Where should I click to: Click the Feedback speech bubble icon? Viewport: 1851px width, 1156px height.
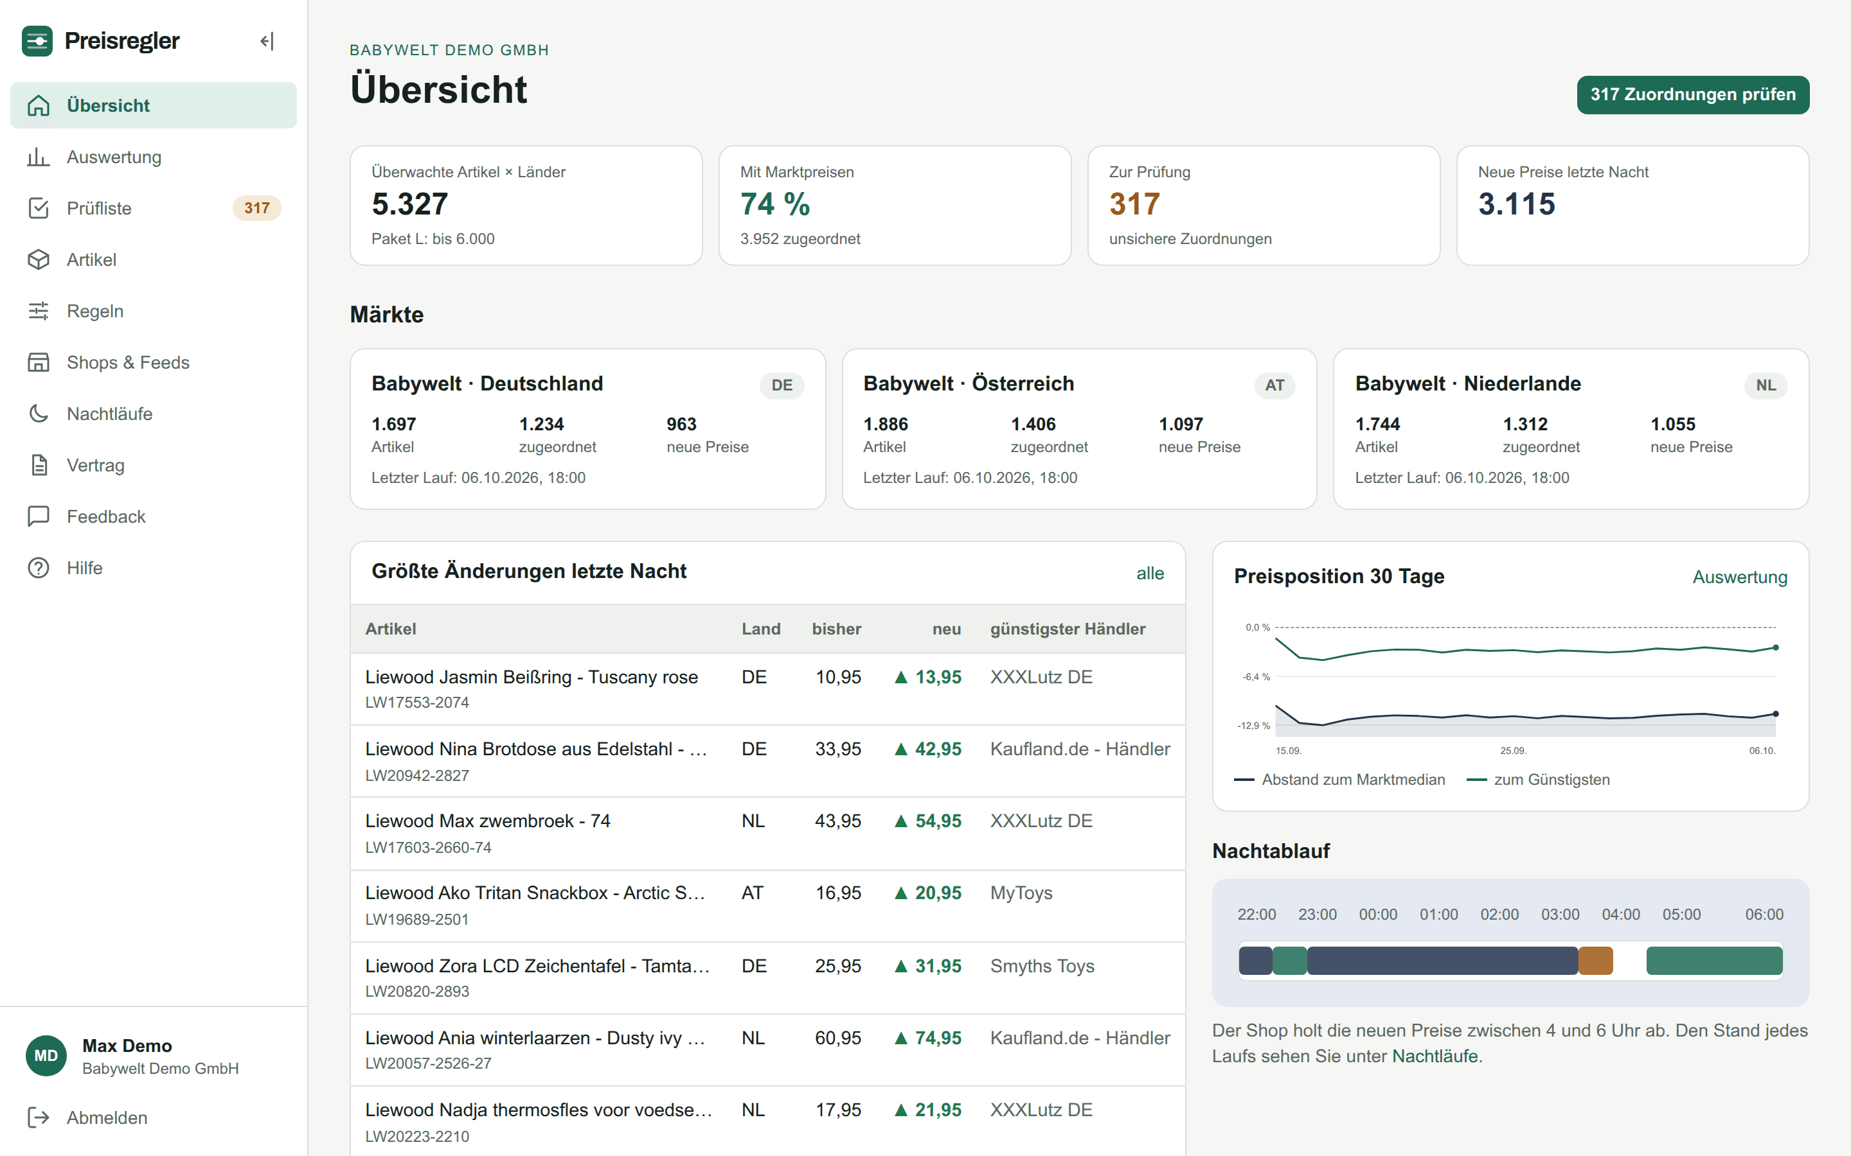39,516
